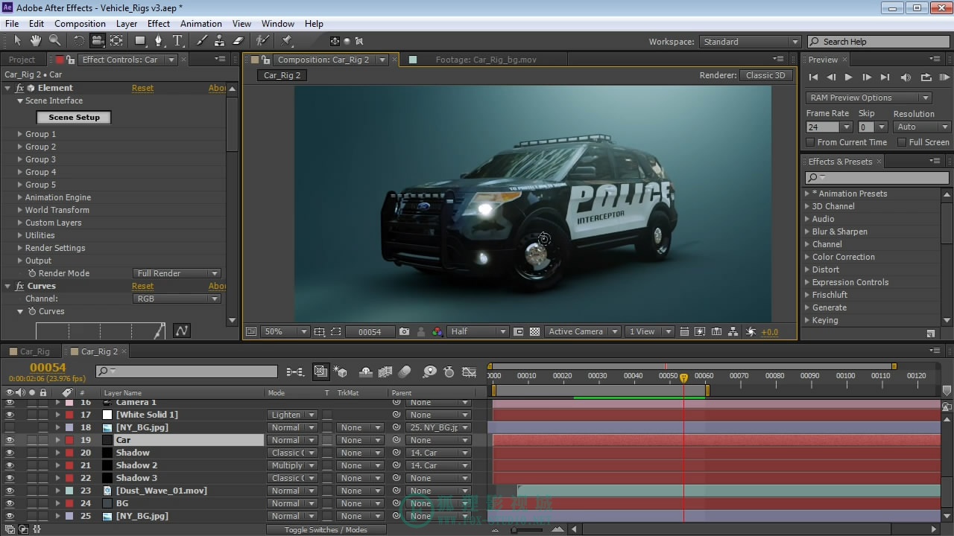Open the Active Camera view dropdown
The image size is (954, 536).
click(x=583, y=332)
